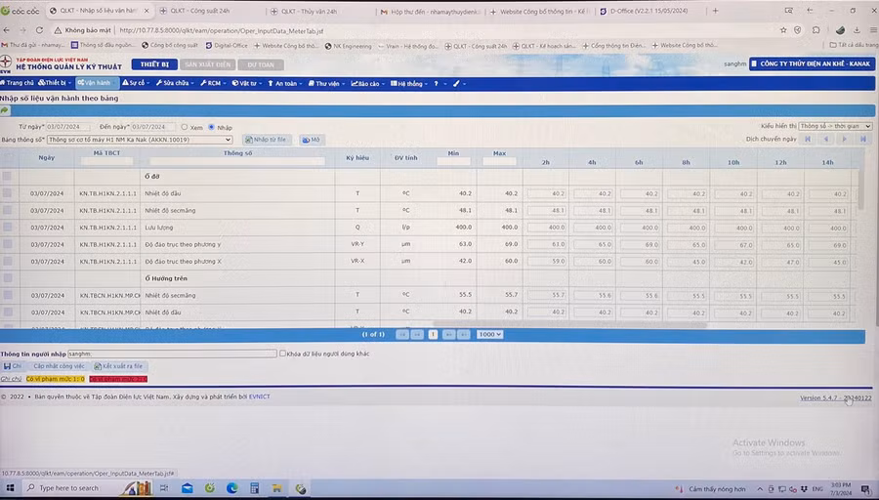The width and height of the screenshot is (879, 500).
Task: Click the Cập nhật công việc button
Action: pos(59,366)
